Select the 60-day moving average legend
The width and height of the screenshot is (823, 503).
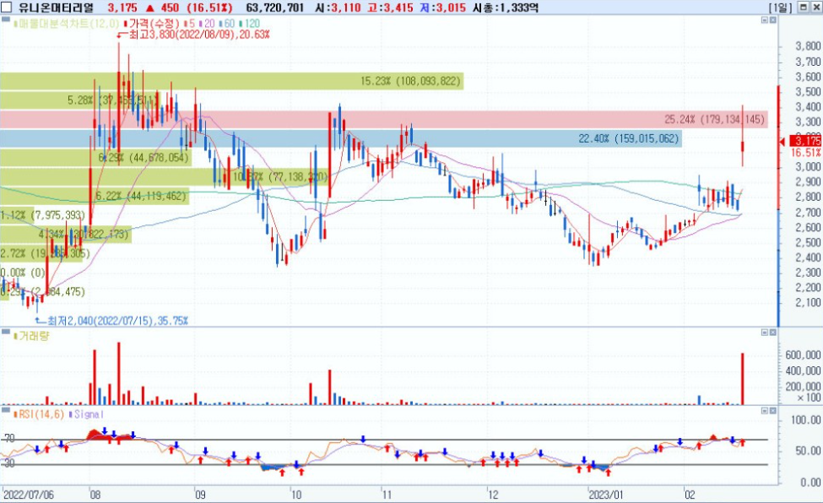(x=227, y=24)
